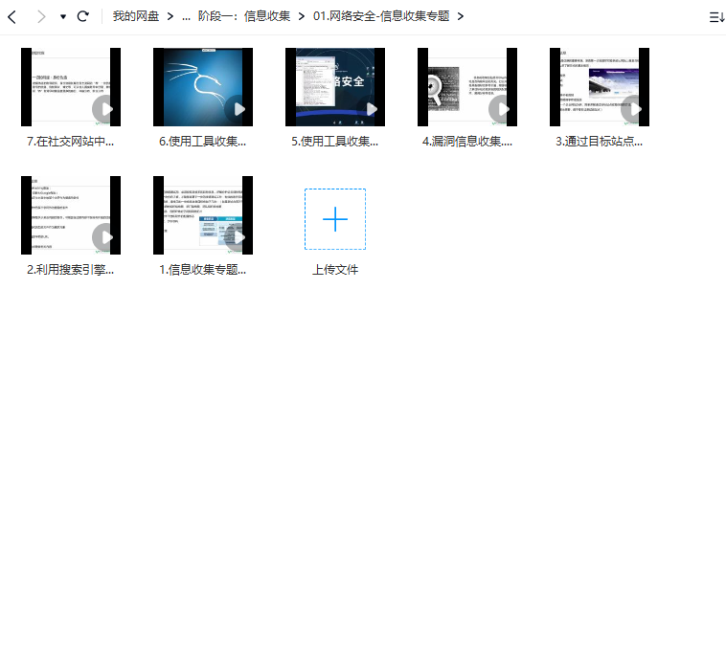Click file name 1.信息收集专题

point(202,270)
